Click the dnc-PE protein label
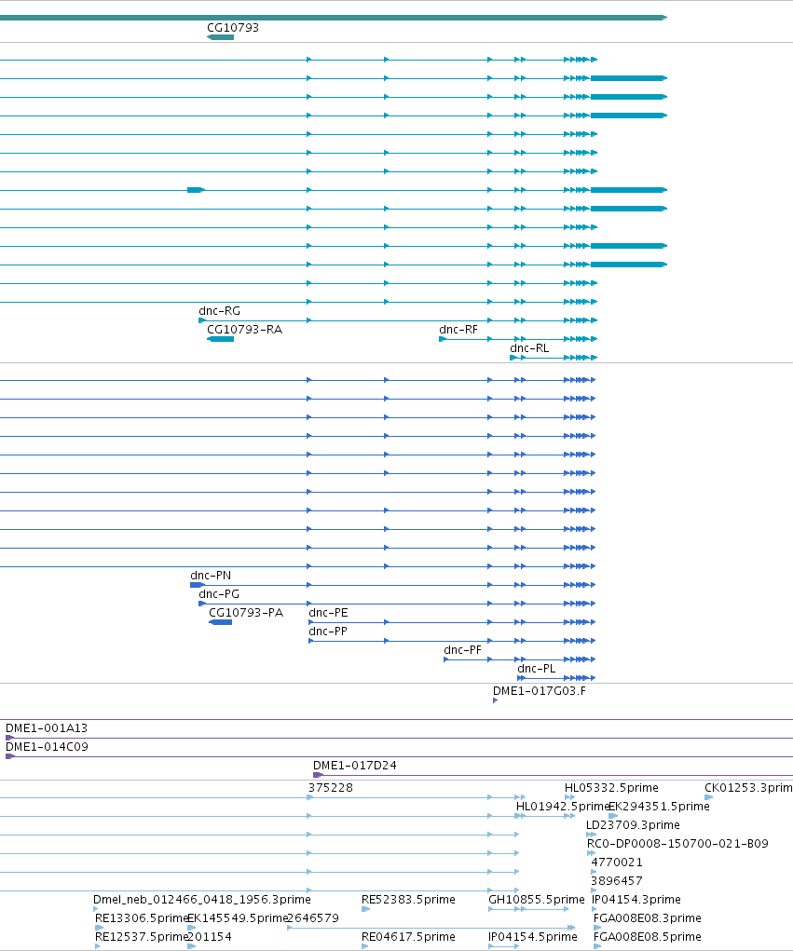 click(x=328, y=613)
